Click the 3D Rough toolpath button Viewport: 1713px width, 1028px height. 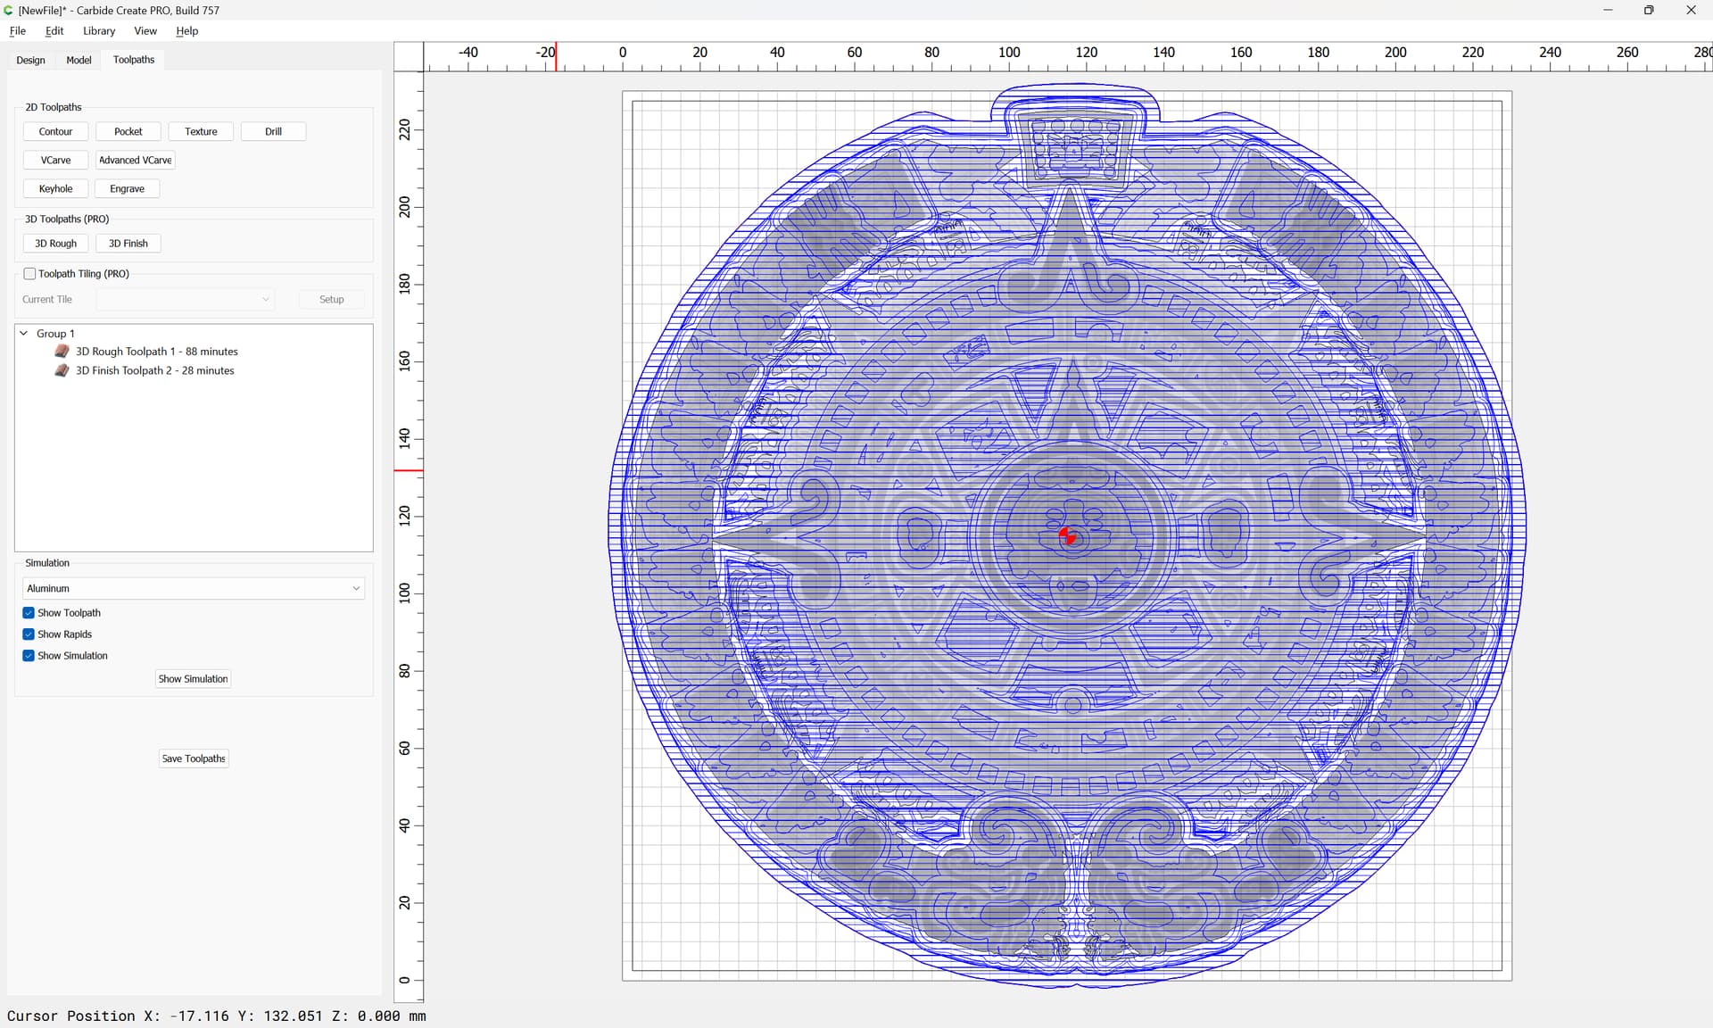[x=55, y=243]
